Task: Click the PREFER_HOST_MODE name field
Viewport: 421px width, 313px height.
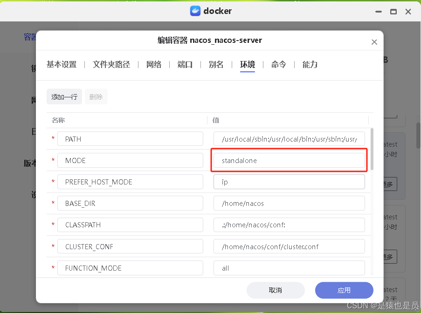Action: tap(130, 182)
